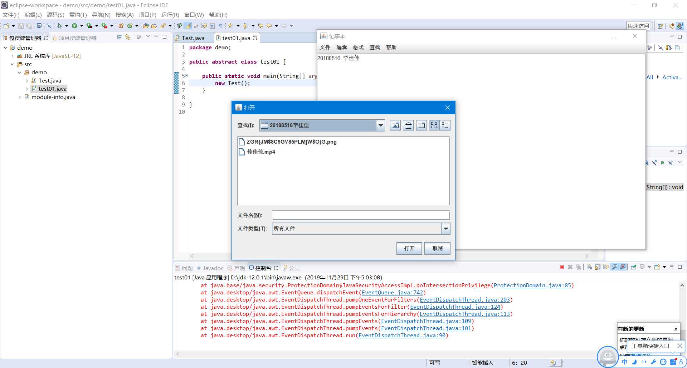Switch to the Javadoc tab
Screen dimensions: 687x368
click(210, 268)
